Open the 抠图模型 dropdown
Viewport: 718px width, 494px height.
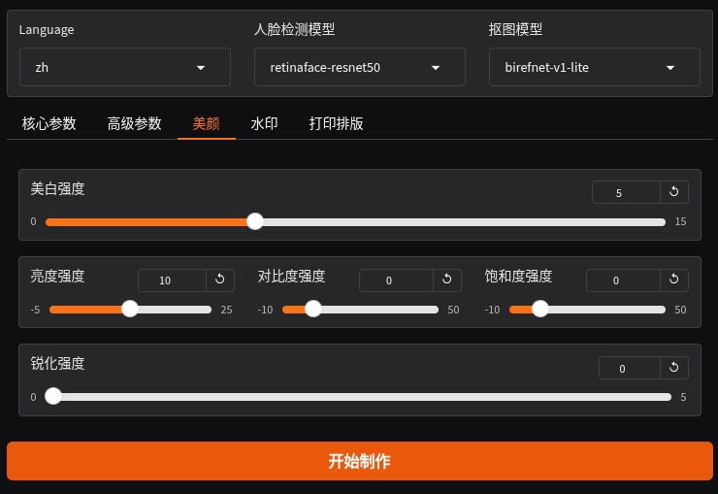[x=595, y=67]
